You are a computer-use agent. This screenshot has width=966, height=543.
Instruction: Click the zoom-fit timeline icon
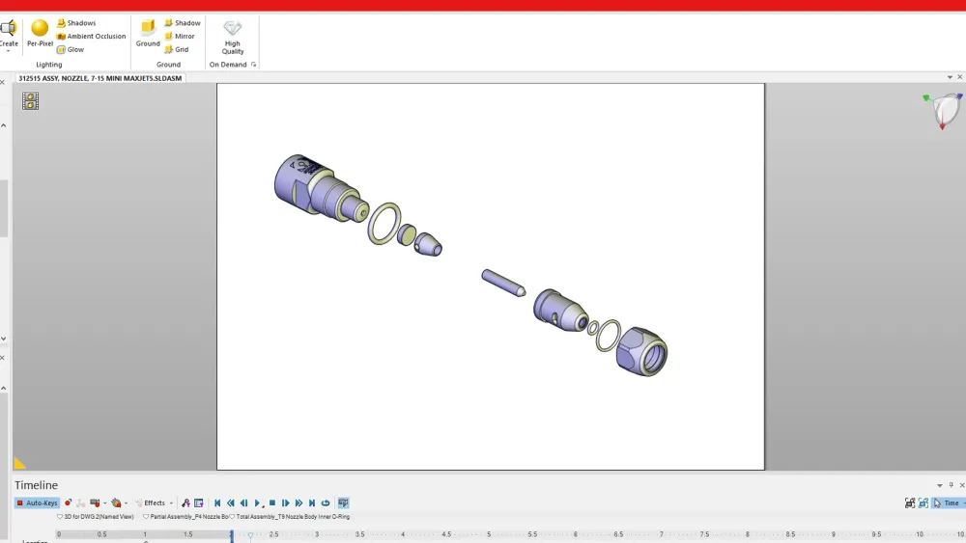pyautogui.click(x=910, y=503)
